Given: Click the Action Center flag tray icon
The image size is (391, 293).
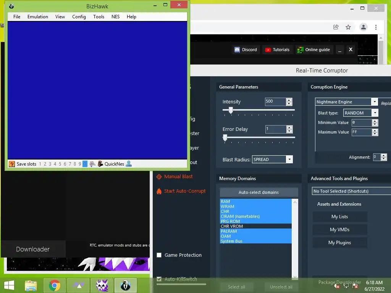Looking at the screenshot, I should pyautogui.click(x=355, y=285).
